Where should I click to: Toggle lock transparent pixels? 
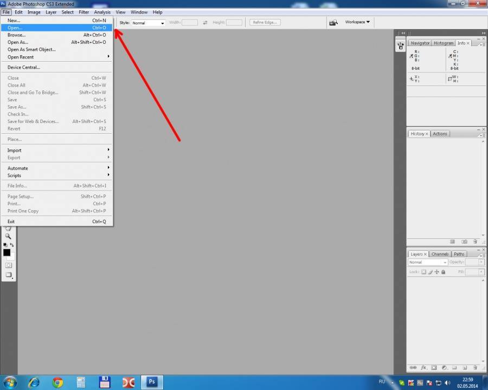pyautogui.click(x=424, y=272)
